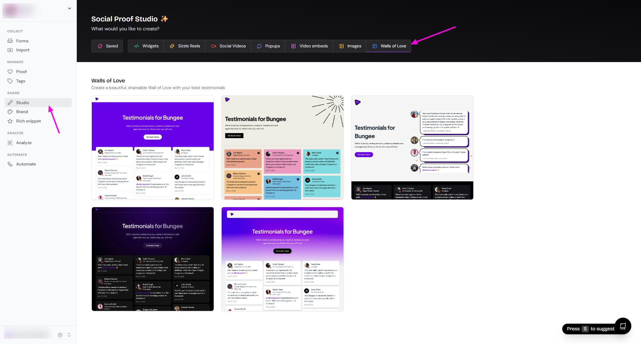This screenshot has height=344, width=641.
Task: Select the purple gradient wall template
Action: pyautogui.click(x=282, y=259)
